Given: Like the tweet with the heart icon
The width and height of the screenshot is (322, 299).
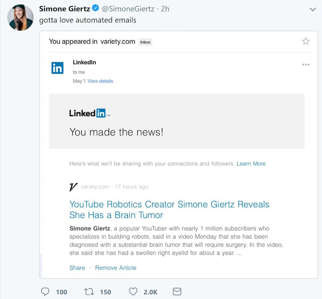Looking at the screenshot, I should tap(133, 292).
